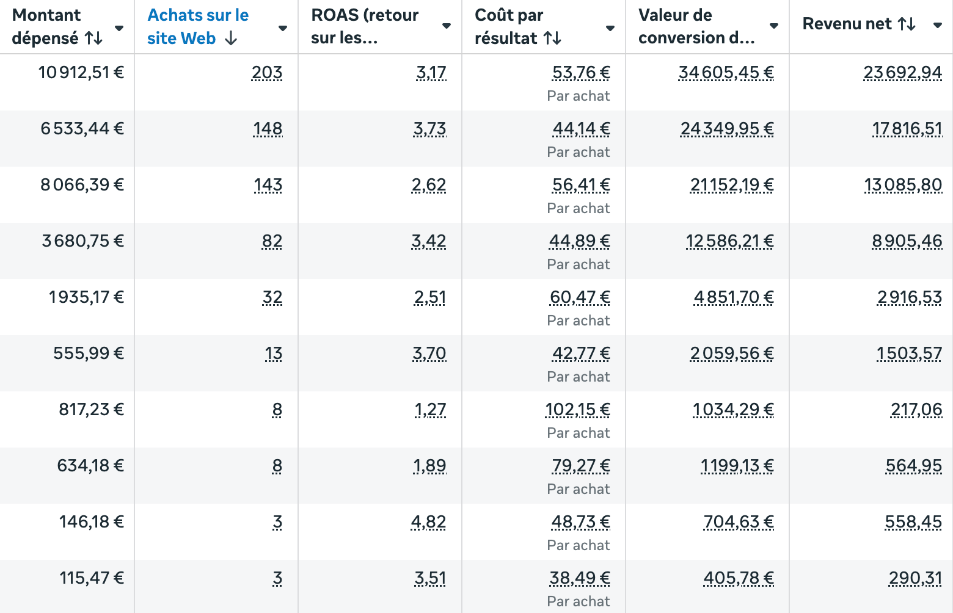The width and height of the screenshot is (953, 613).
Task: Click the 102,15 € cost per result
Action: coord(577,410)
